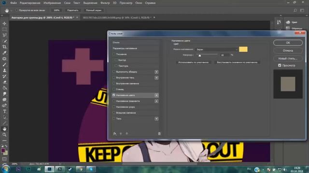The image size is (309, 173).
Task: Click the fx effects icon in dialog
Action: pyautogui.click(x=115, y=134)
